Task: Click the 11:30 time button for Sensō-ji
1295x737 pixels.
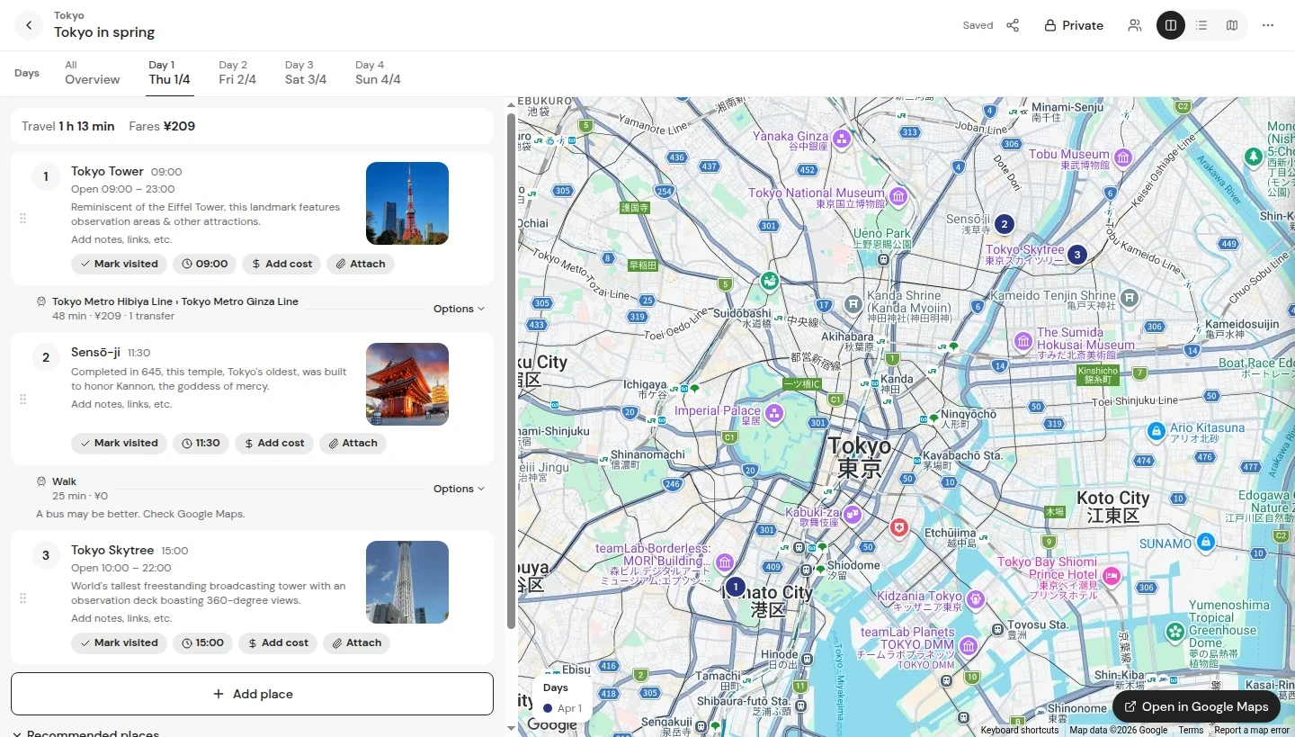Action: coord(201,443)
